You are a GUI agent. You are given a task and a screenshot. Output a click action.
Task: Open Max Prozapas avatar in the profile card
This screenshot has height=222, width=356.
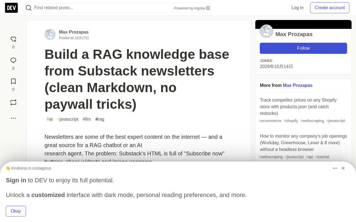coord(266,31)
